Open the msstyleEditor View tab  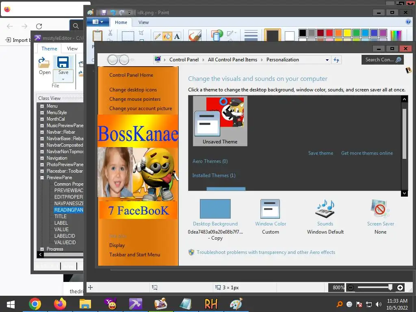(72, 49)
